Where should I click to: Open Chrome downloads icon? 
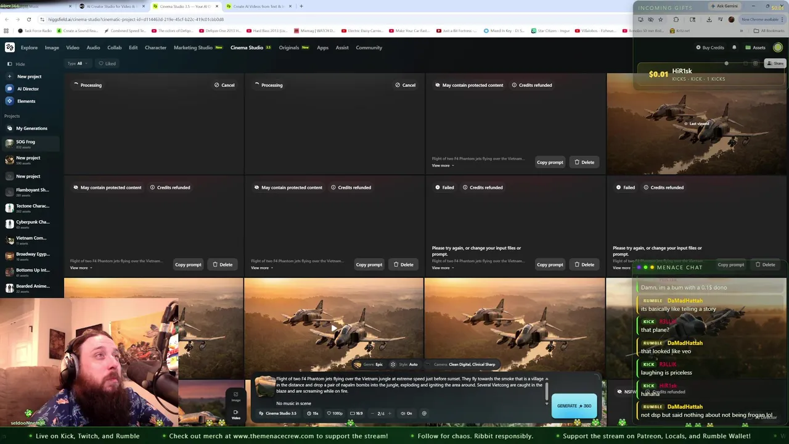pyautogui.click(x=708, y=19)
